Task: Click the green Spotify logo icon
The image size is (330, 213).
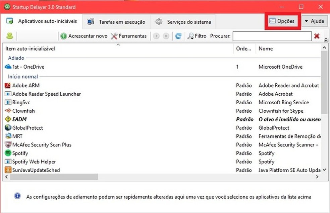Action: point(8,153)
